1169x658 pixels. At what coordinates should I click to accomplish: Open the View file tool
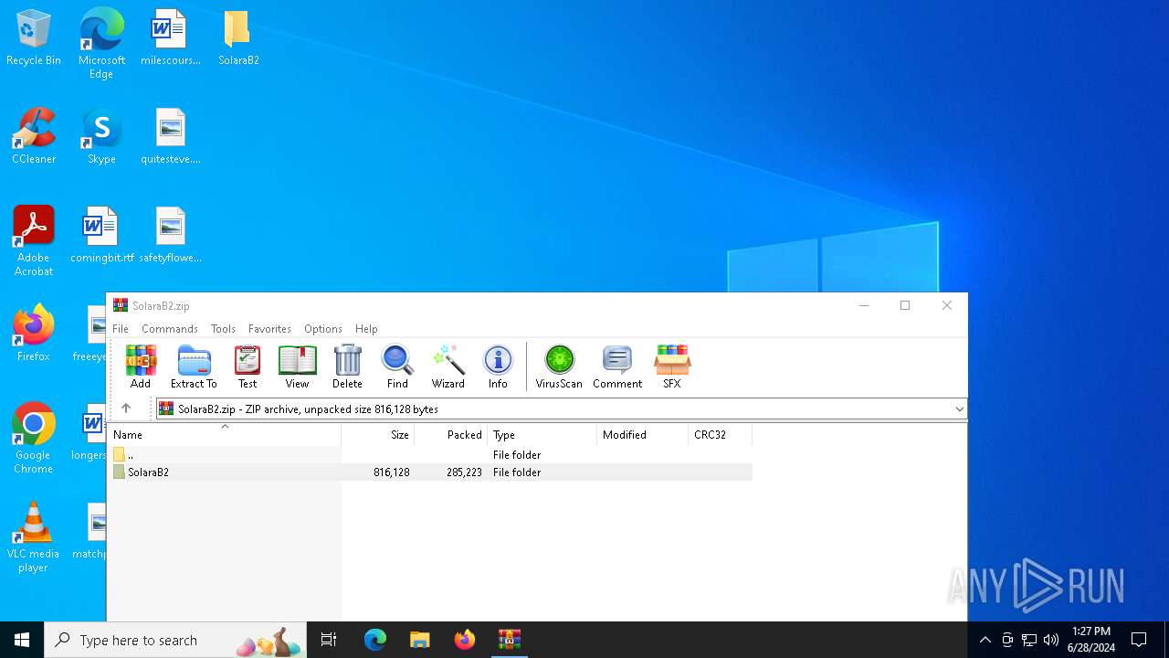tap(297, 367)
